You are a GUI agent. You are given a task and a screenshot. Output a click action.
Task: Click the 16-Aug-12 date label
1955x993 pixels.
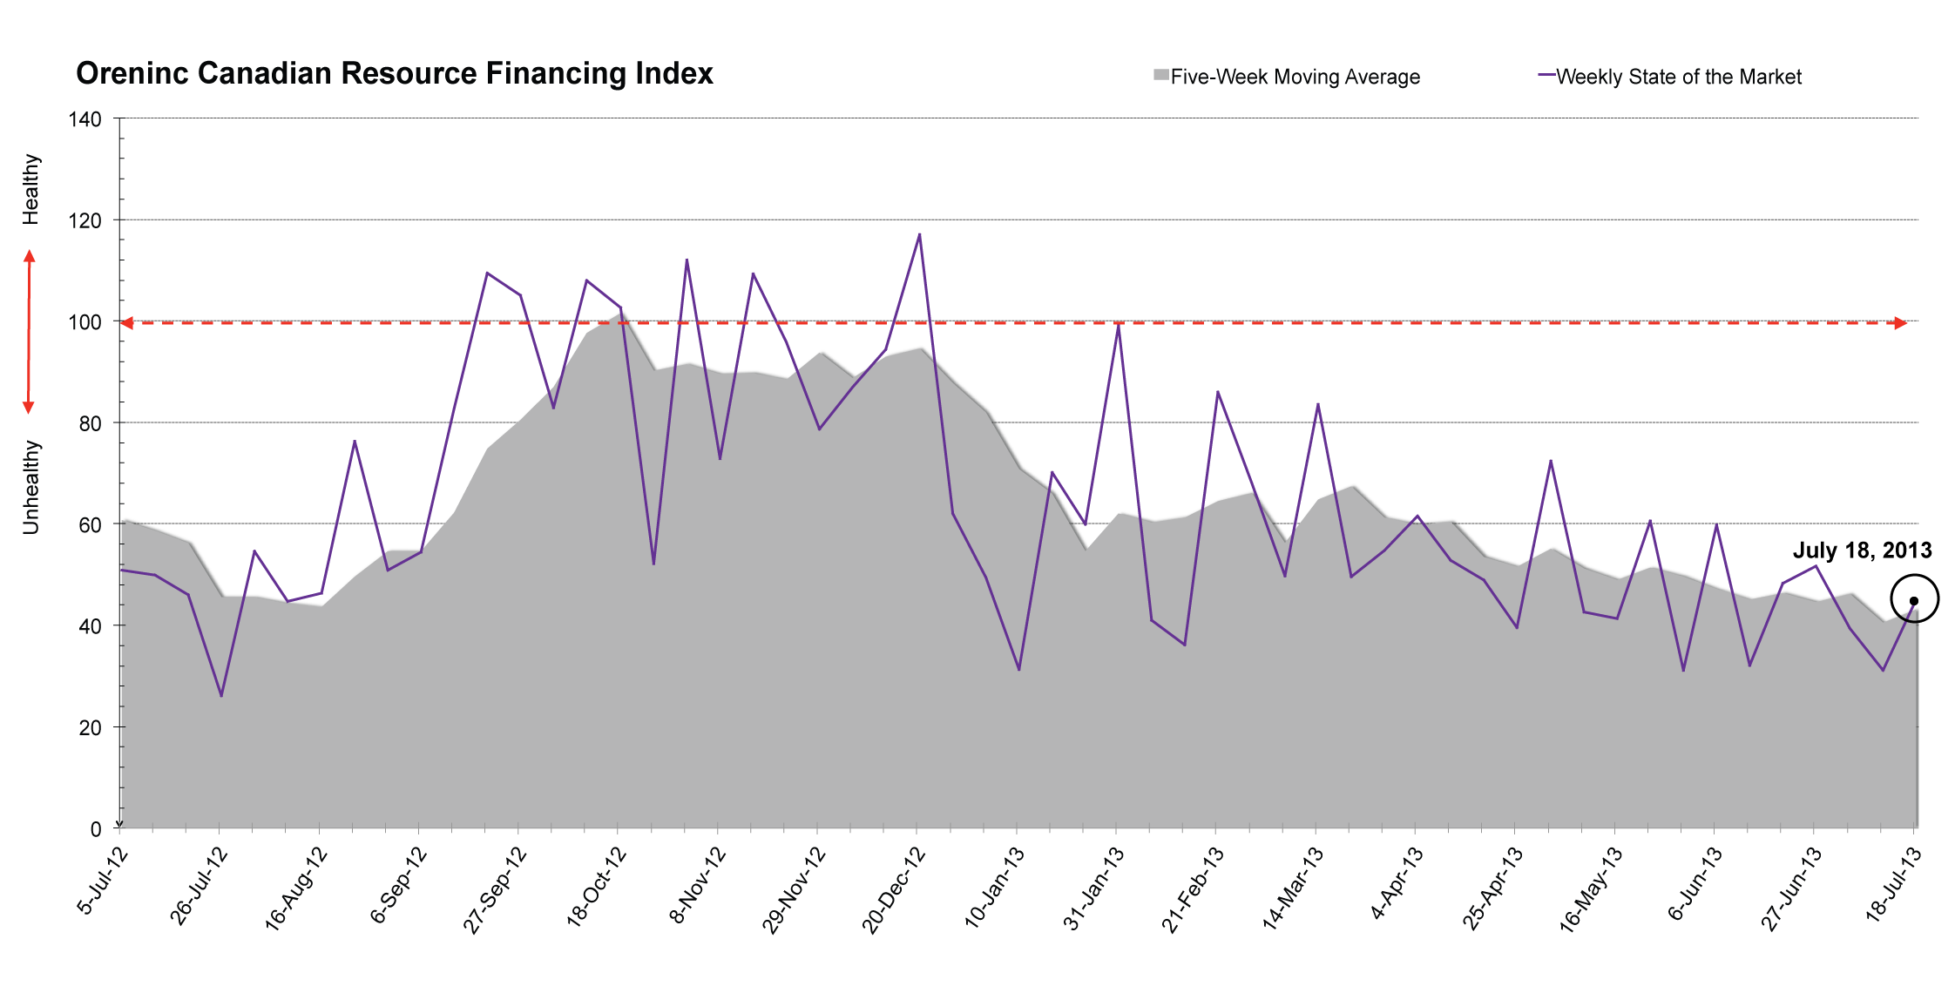click(x=296, y=888)
